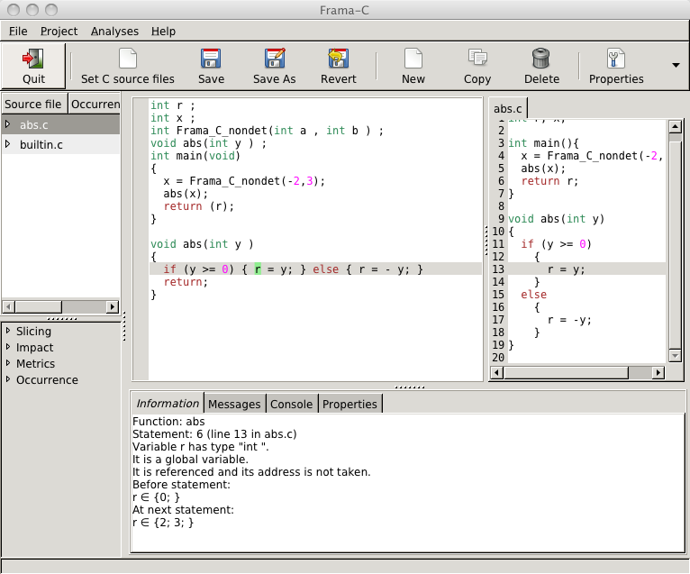The width and height of the screenshot is (690, 574).
Task: Click 'int r ;' declaration line
Action: (x=173, y=105)
